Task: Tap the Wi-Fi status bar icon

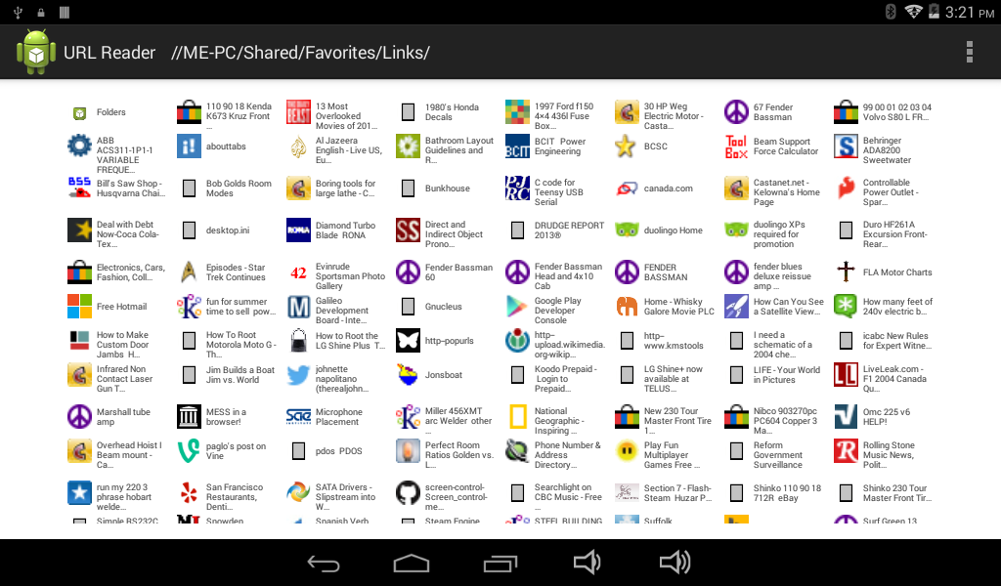Action: click(913, 11)
